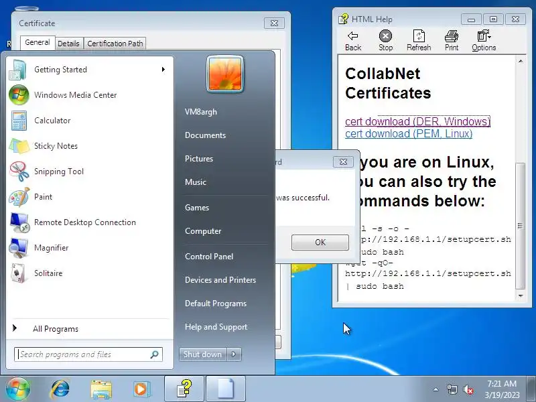The height and width of the screenshot is (402, 536).
Task: Click the search magnifier icon
Action: coord(155,354)
